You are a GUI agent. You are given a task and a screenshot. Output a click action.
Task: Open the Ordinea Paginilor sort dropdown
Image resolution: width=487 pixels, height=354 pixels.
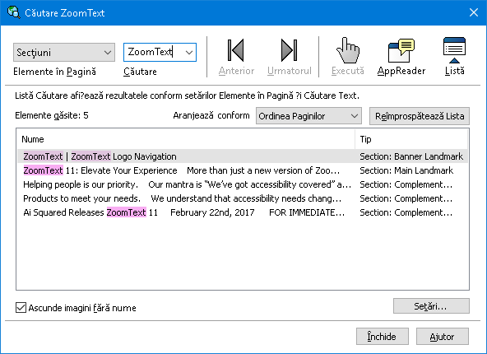click(x=308, y=116)
